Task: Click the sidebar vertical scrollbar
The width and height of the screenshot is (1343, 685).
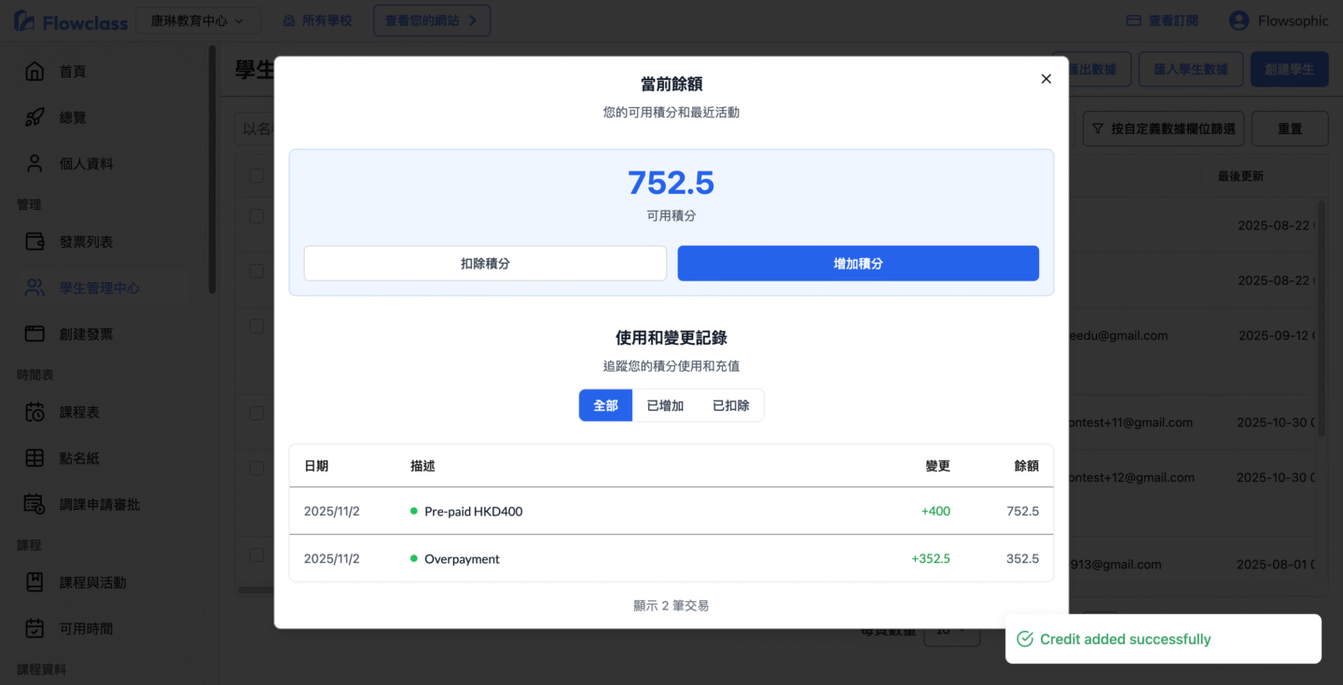Action: [x=213, y=168]
